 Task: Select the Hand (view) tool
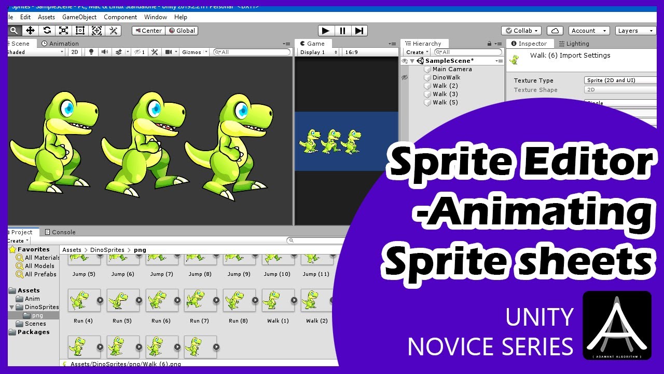point(14,31)
